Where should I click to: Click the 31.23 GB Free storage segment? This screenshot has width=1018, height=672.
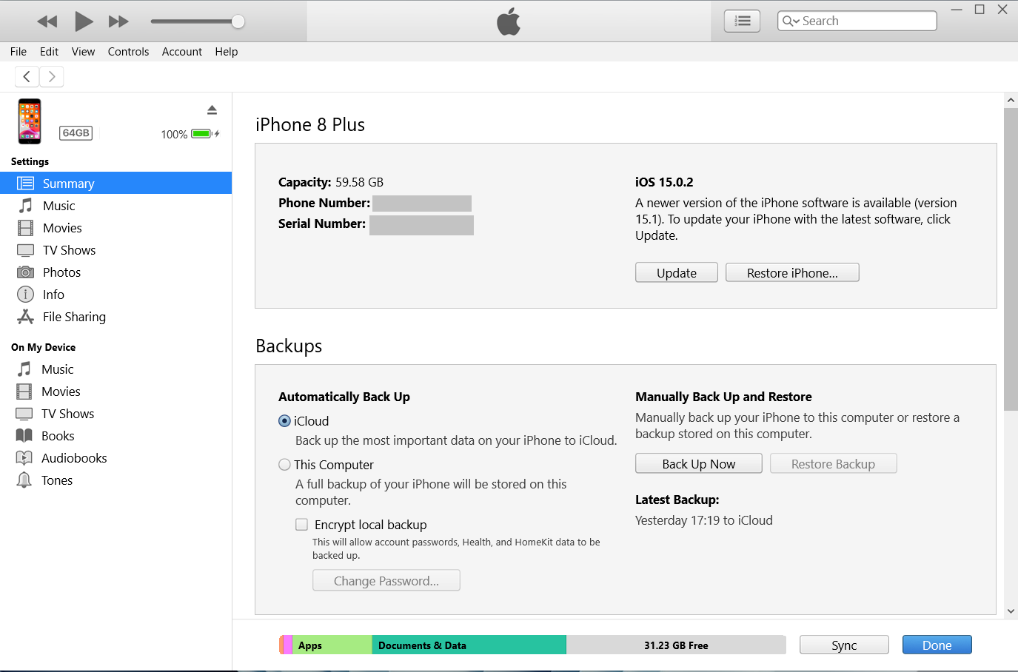point(676,645)
